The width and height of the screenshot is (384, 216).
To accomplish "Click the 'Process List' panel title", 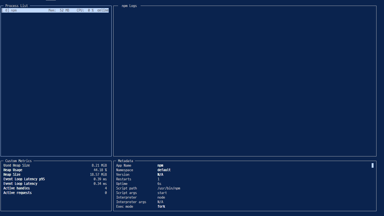I will click(x=17, y=6).
